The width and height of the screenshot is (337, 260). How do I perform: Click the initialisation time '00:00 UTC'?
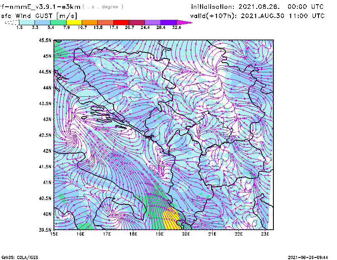305,7
